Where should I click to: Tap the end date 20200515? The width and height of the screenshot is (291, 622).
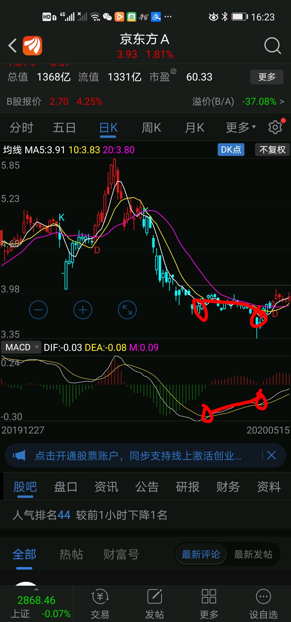268,430
